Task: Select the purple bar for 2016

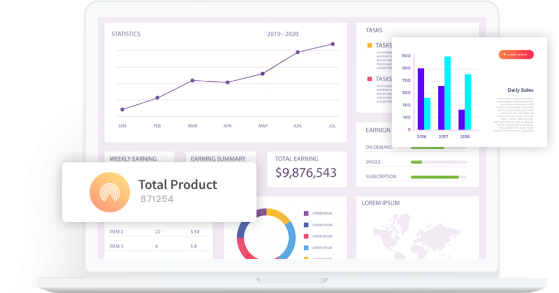Action: (420, 99)
